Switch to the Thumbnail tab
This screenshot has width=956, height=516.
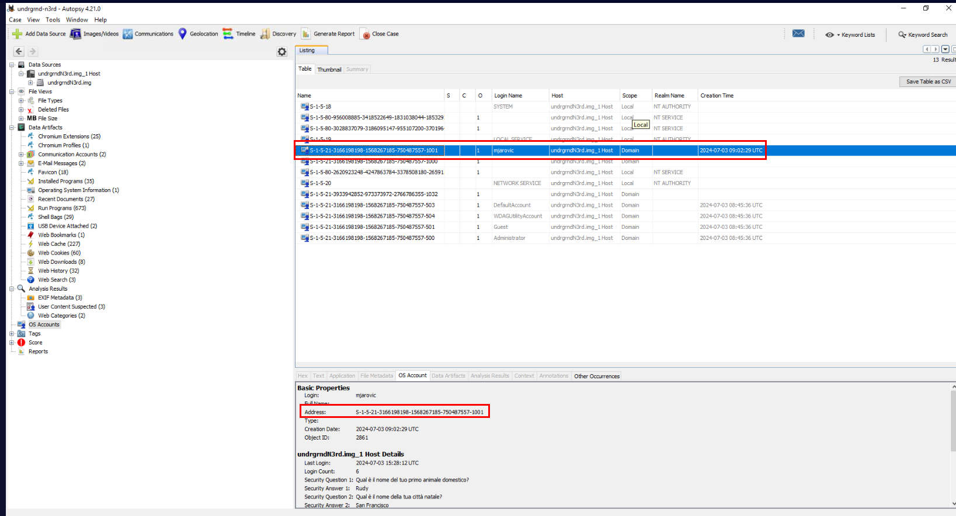coord(329,69)
